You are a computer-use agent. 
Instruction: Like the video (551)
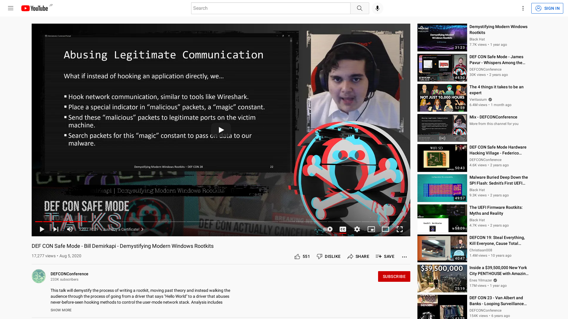click(302, 256)
